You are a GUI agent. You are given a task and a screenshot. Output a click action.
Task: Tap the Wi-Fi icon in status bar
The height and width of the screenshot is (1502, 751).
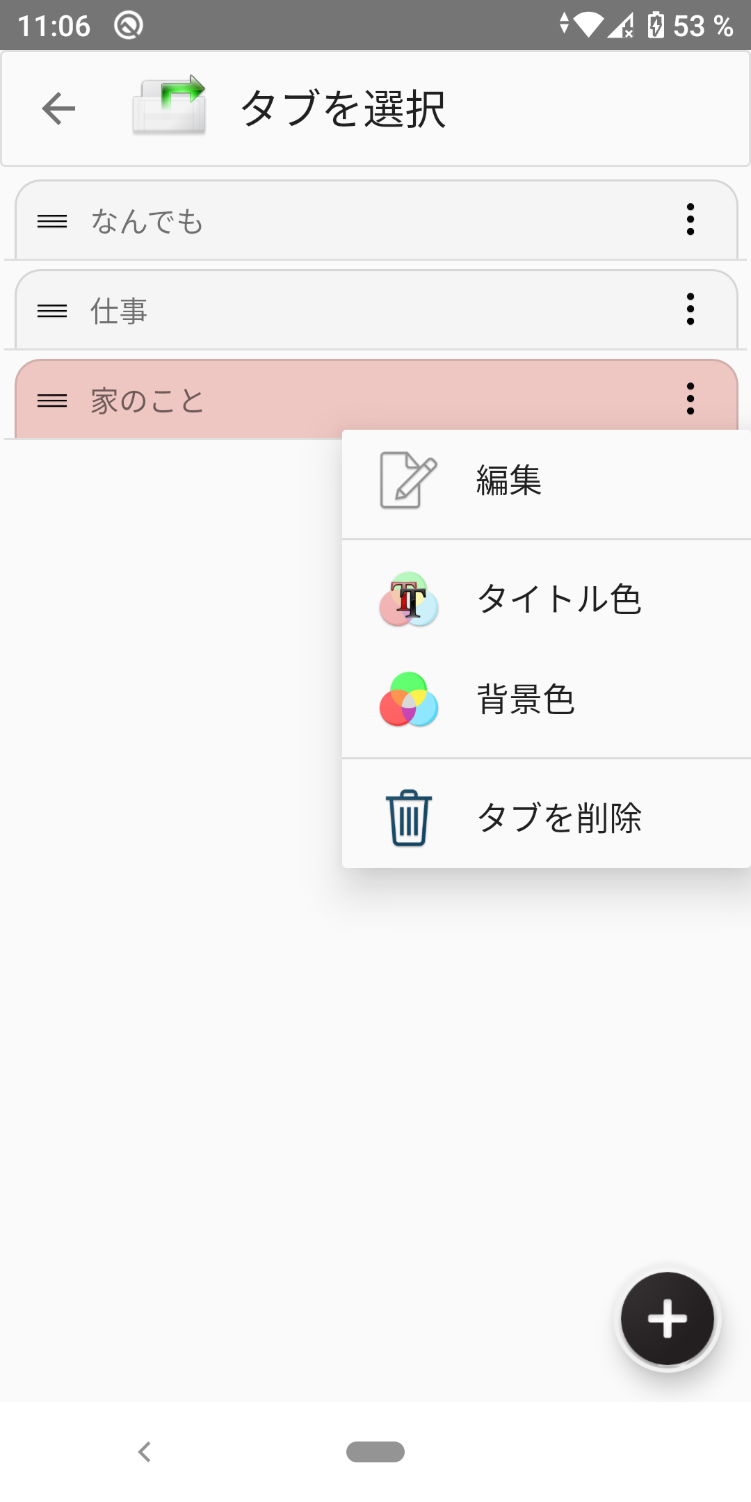click(588, 26)
